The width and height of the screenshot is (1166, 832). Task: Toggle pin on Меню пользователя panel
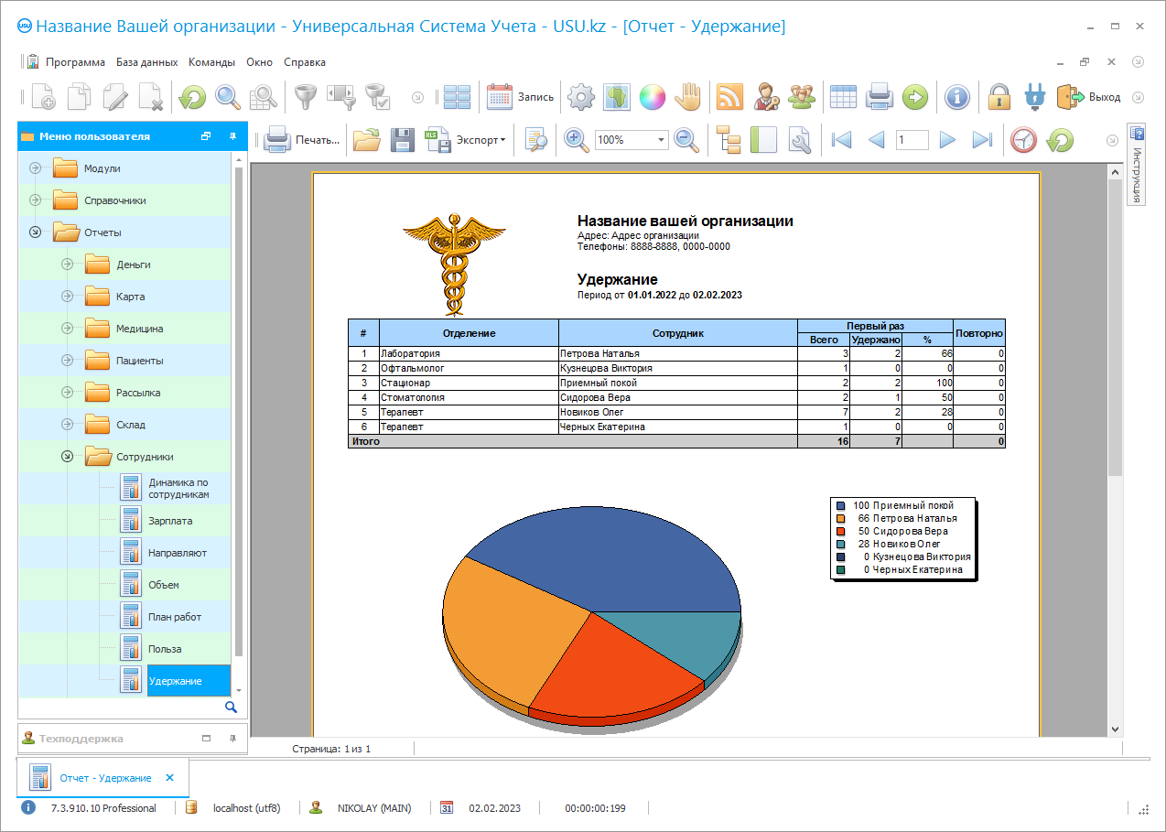[232, 136]
